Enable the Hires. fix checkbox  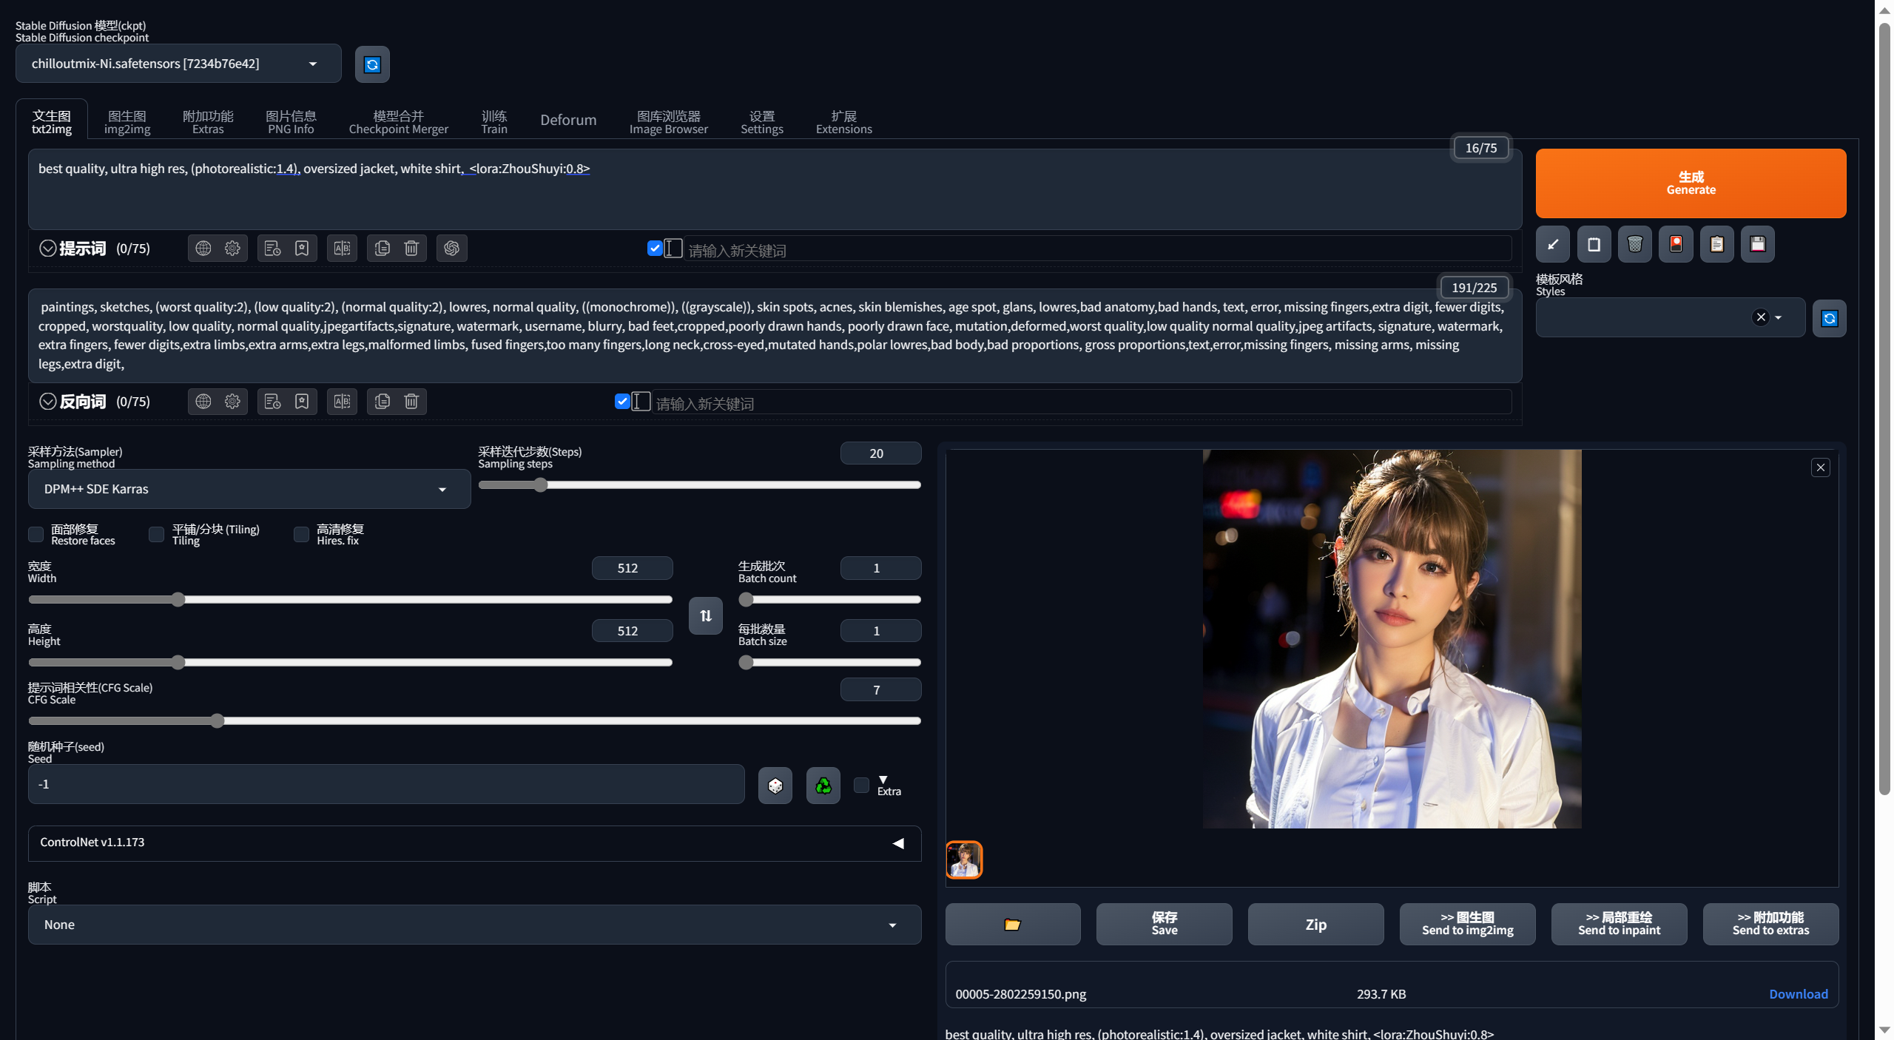301,535
